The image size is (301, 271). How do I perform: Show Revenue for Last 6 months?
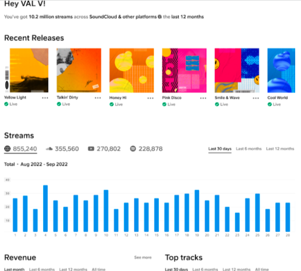pyautogui.click(x=42, y=269)
